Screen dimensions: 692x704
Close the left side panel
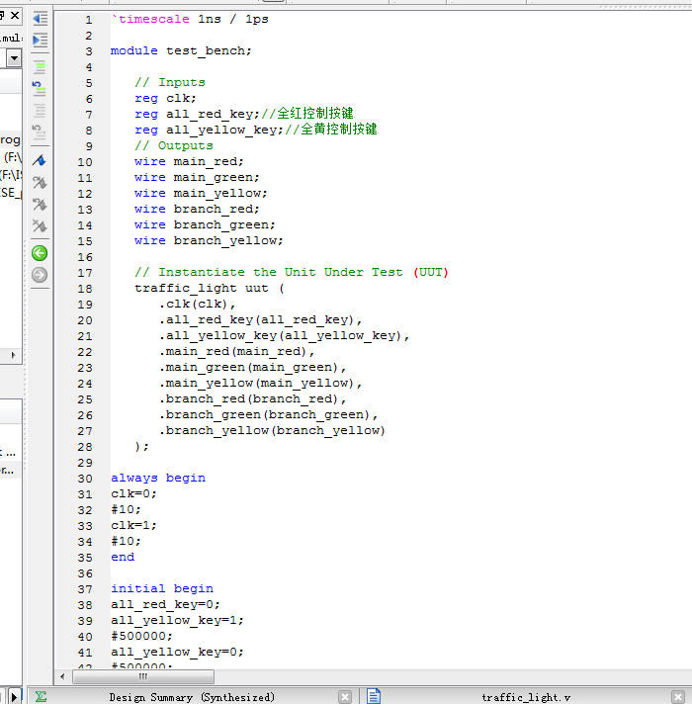pos(15,16)
